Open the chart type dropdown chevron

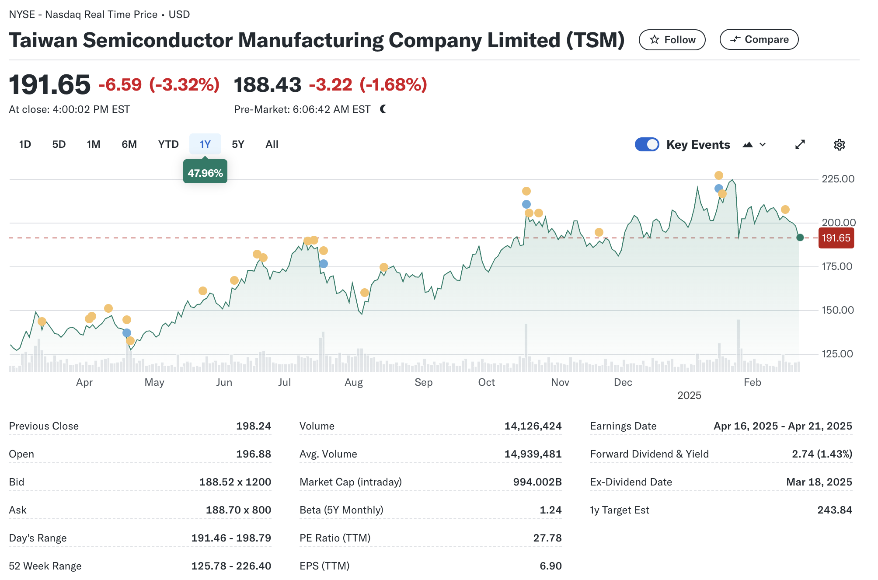coord(763,145)
